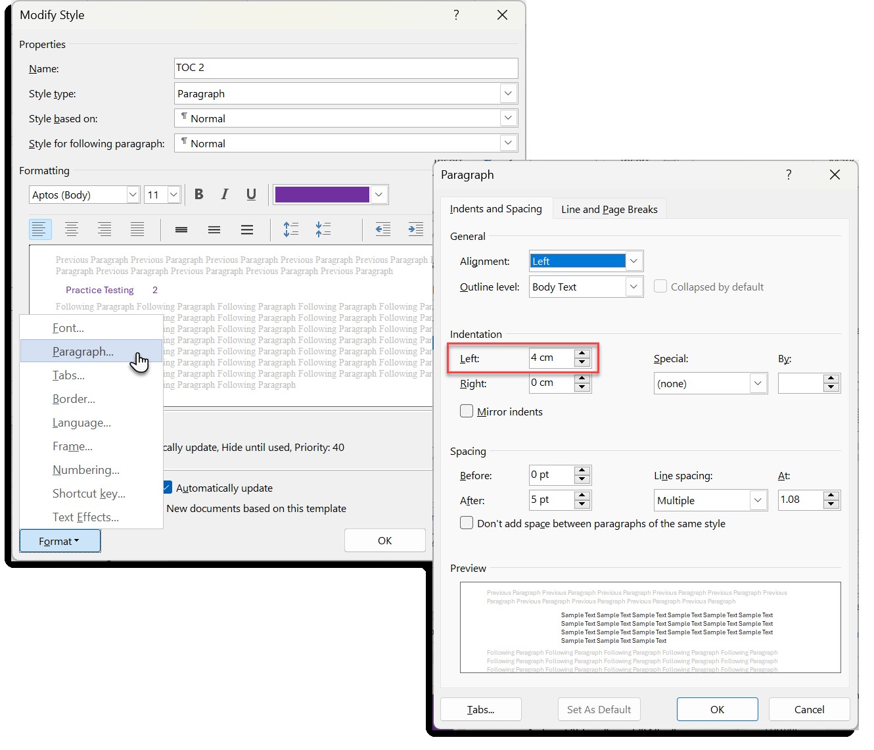Enable Mirror indents checkbox
874x750 pixels.
pos(467,411)
